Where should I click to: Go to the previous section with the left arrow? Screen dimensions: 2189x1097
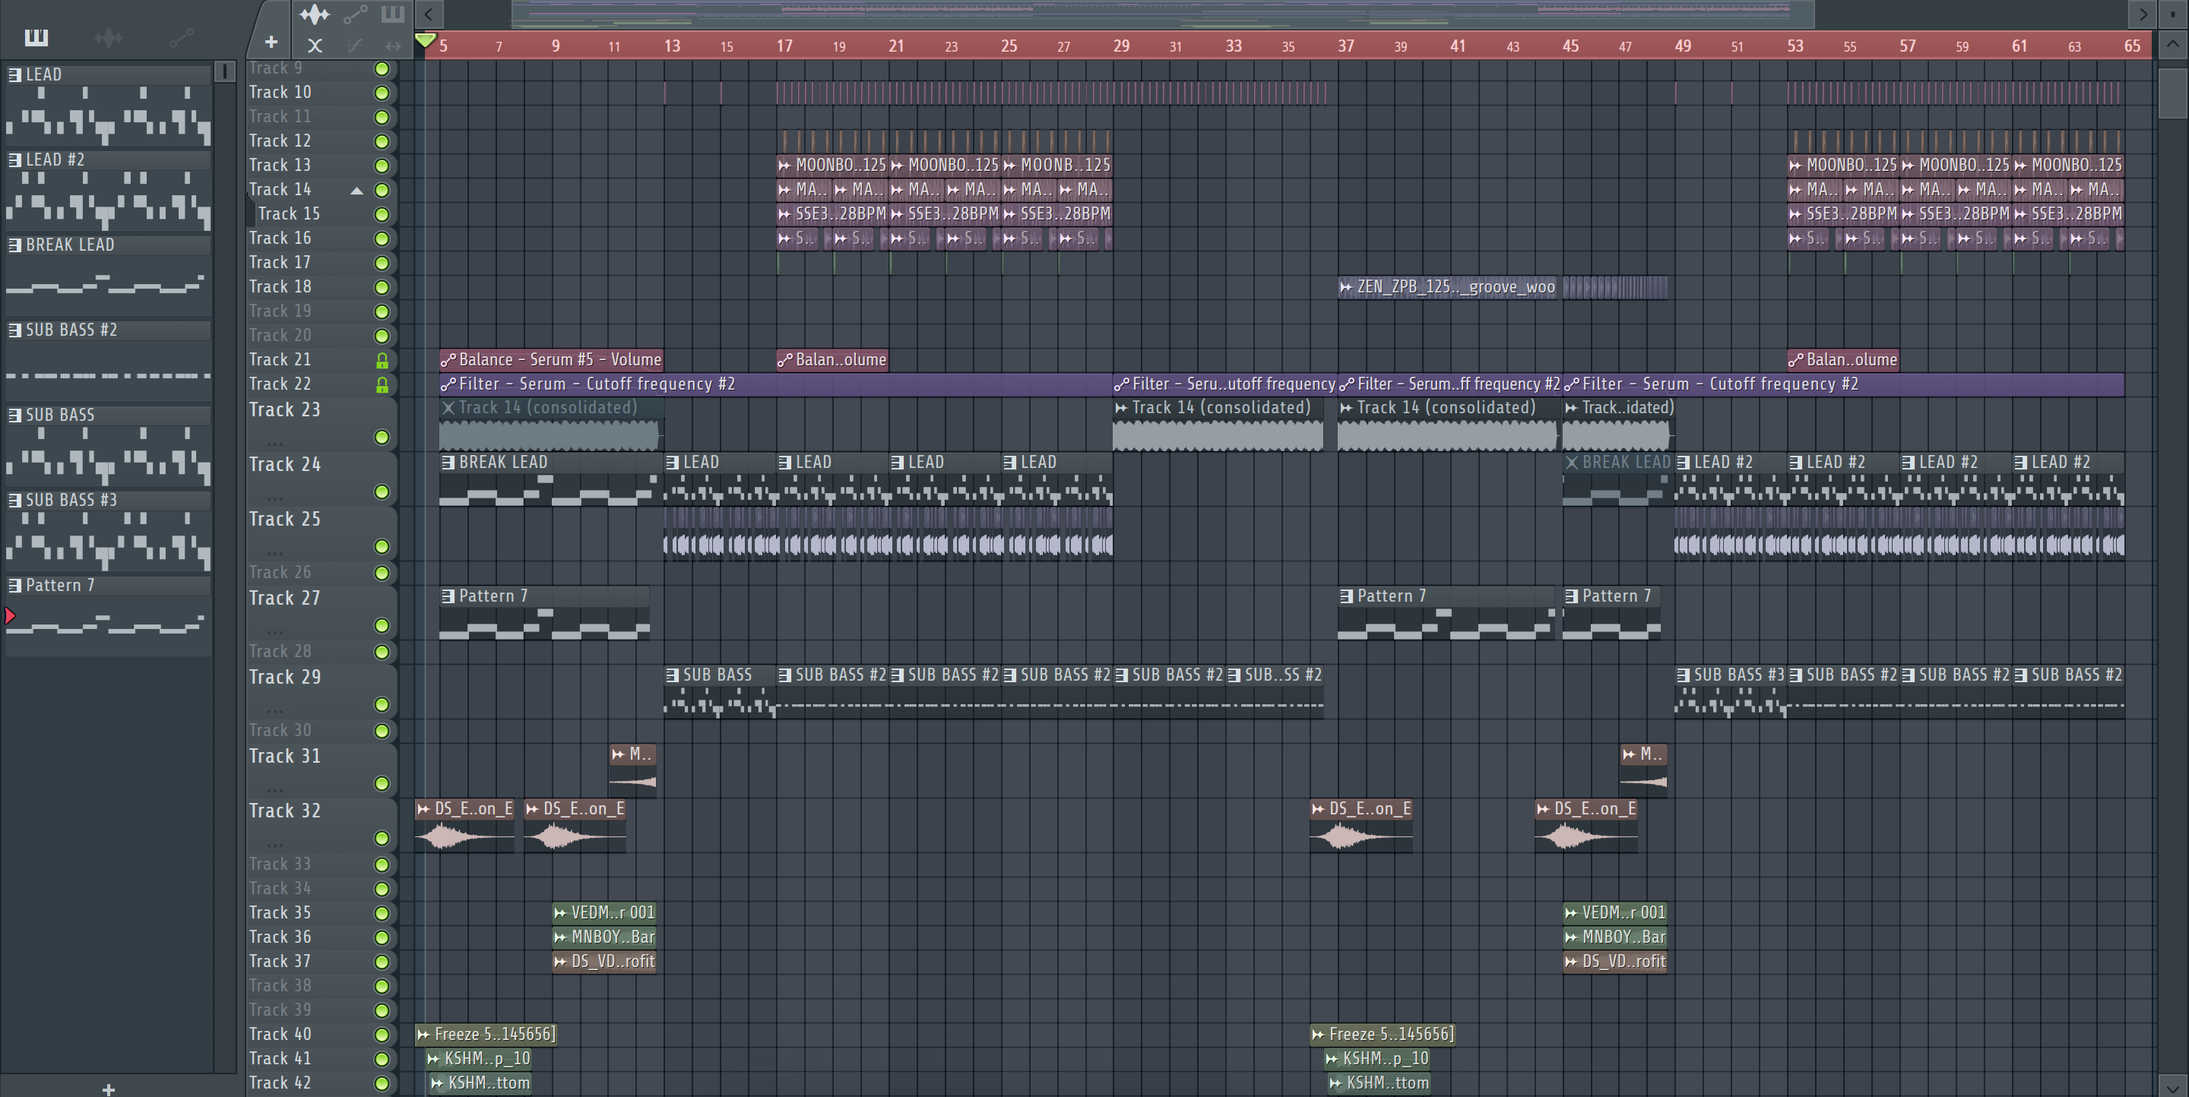click(428, 14)
